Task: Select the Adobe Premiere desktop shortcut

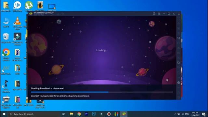Action: [x=18, y=55]
